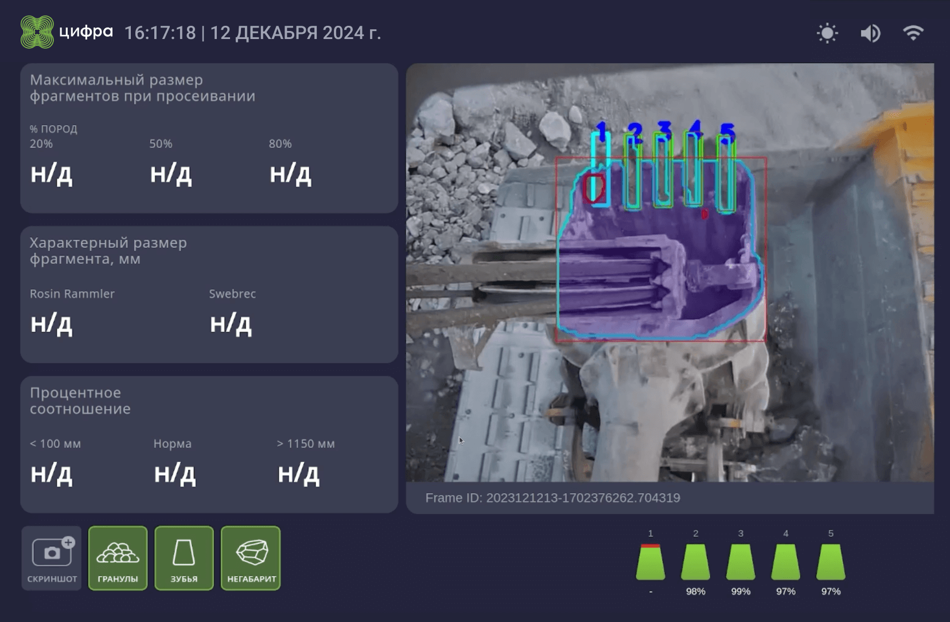Viewport: 950px width, 622px height.
Task: Take a screenshot with Скриншот button
Action: [52, 558]
